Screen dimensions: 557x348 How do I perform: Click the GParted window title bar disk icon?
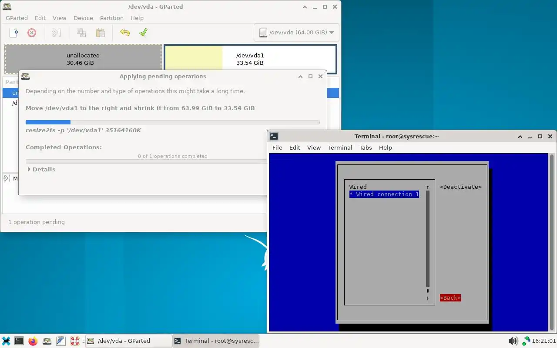(7, 7)
